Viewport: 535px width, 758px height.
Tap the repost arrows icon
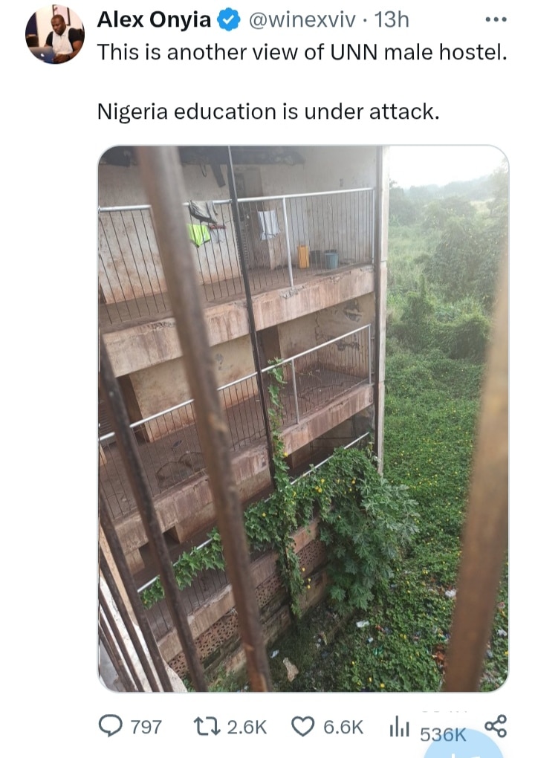[x=207, y=726]
